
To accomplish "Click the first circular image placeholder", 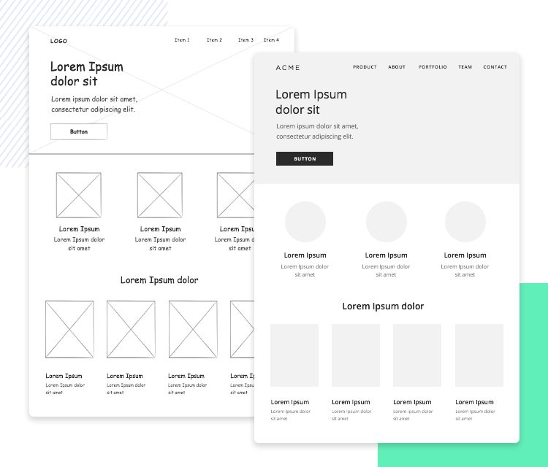I will [305, 222].
